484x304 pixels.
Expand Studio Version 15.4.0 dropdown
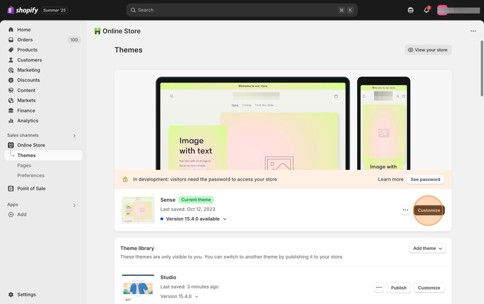point(197,297)
